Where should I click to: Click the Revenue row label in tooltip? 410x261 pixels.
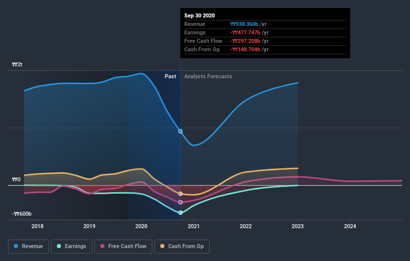(x=195, y=24)
